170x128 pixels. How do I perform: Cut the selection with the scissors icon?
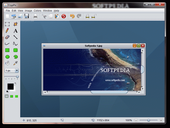pos(44,16)
